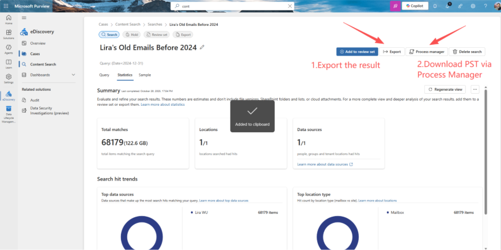Open Learn more about top data sources
Screen dimensions: 501x250
pyautogui.click(x=223, y=201)
